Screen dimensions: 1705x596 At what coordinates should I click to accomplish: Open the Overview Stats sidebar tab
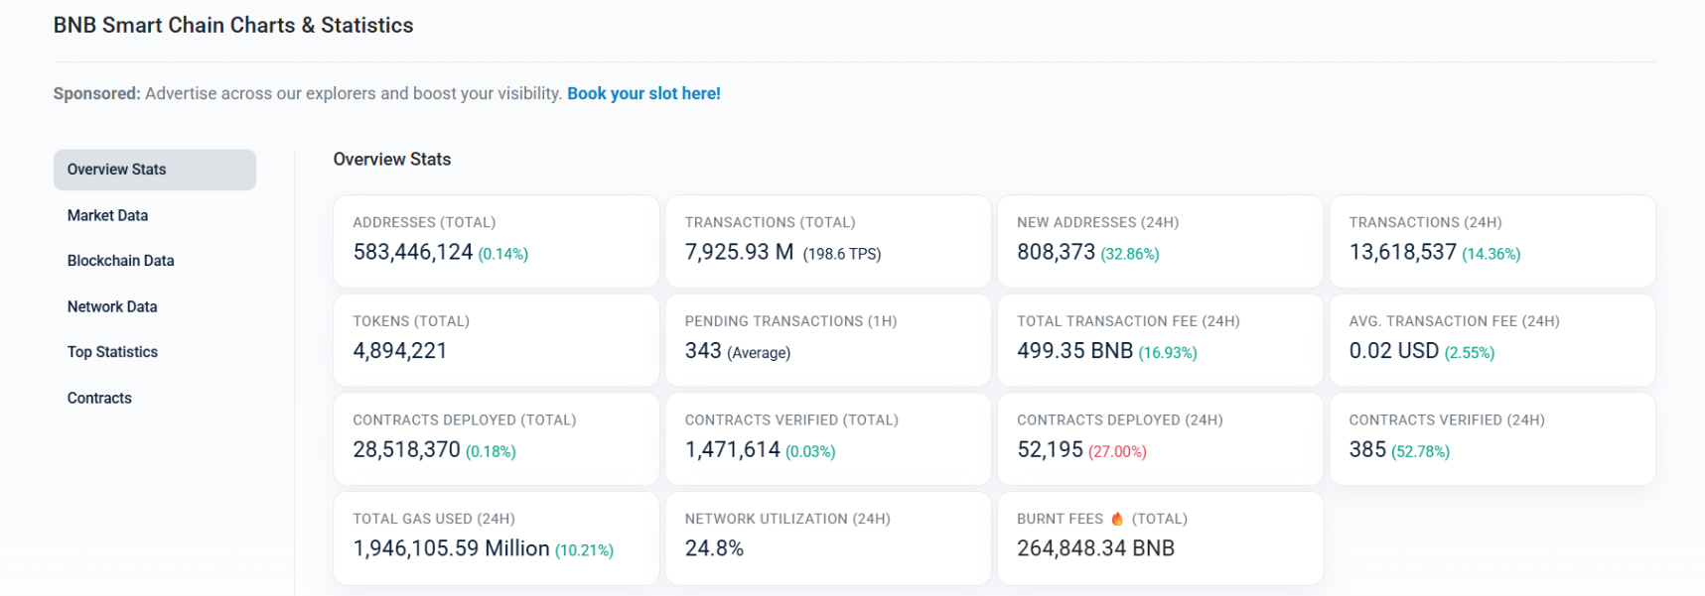pos(155,170)
